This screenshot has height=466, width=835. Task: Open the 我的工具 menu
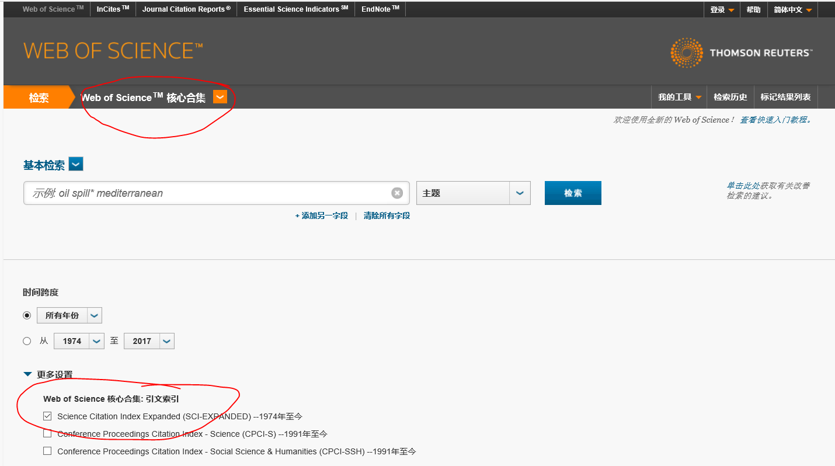coord(679,97)
